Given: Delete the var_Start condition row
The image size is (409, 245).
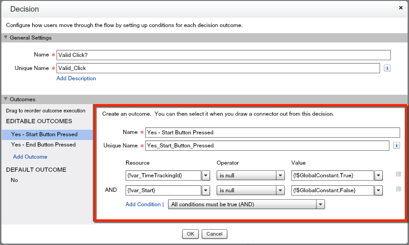Looking at the screenshot, I should click(x=398, y=189).
